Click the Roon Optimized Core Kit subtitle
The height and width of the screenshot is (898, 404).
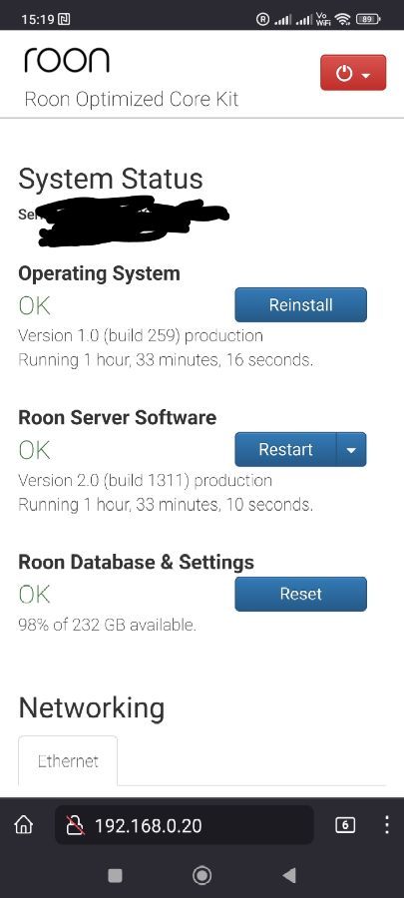(131, 99)
